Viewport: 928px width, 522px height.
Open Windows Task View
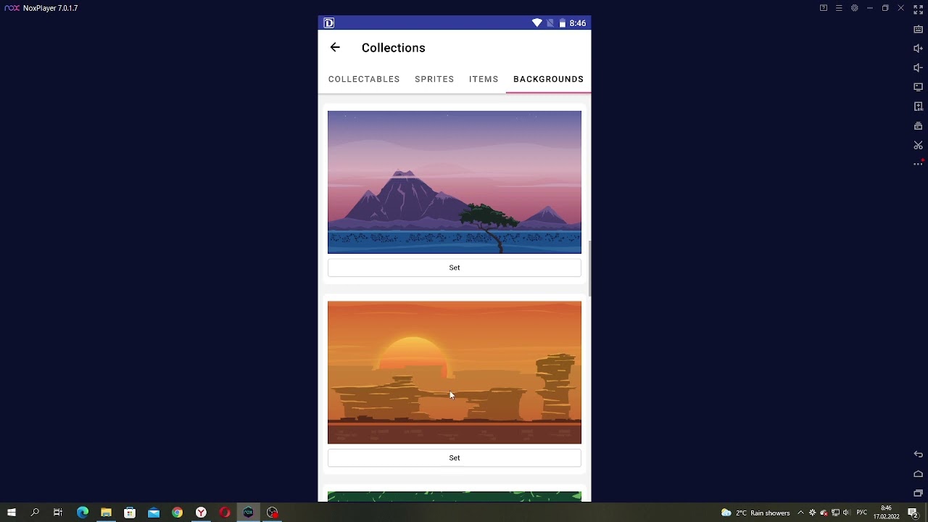point(58,513)
